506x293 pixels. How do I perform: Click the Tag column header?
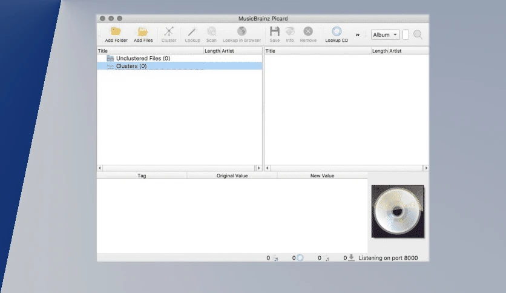(142, 176)
